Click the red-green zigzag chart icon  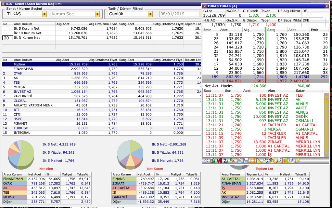pos(285,161)
